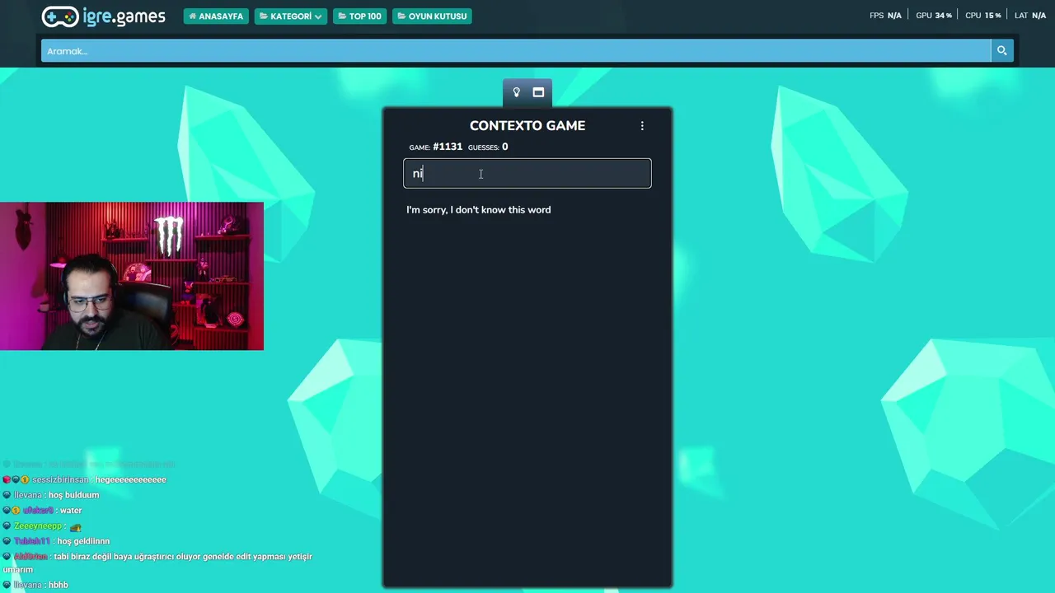1055x593 pixels.
Task: Go to ANASAYFA menu item
Action: tap(216, 16)
